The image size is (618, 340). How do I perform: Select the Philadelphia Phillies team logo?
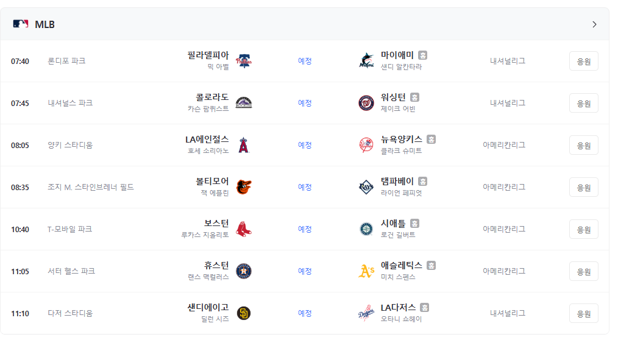[x=244, y=61]
